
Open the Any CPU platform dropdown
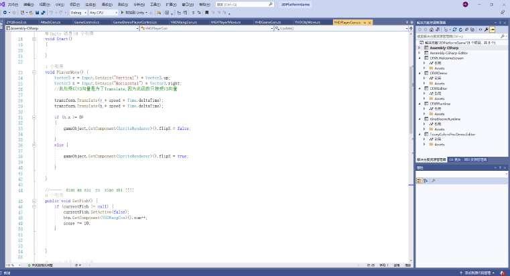(103, 13)
